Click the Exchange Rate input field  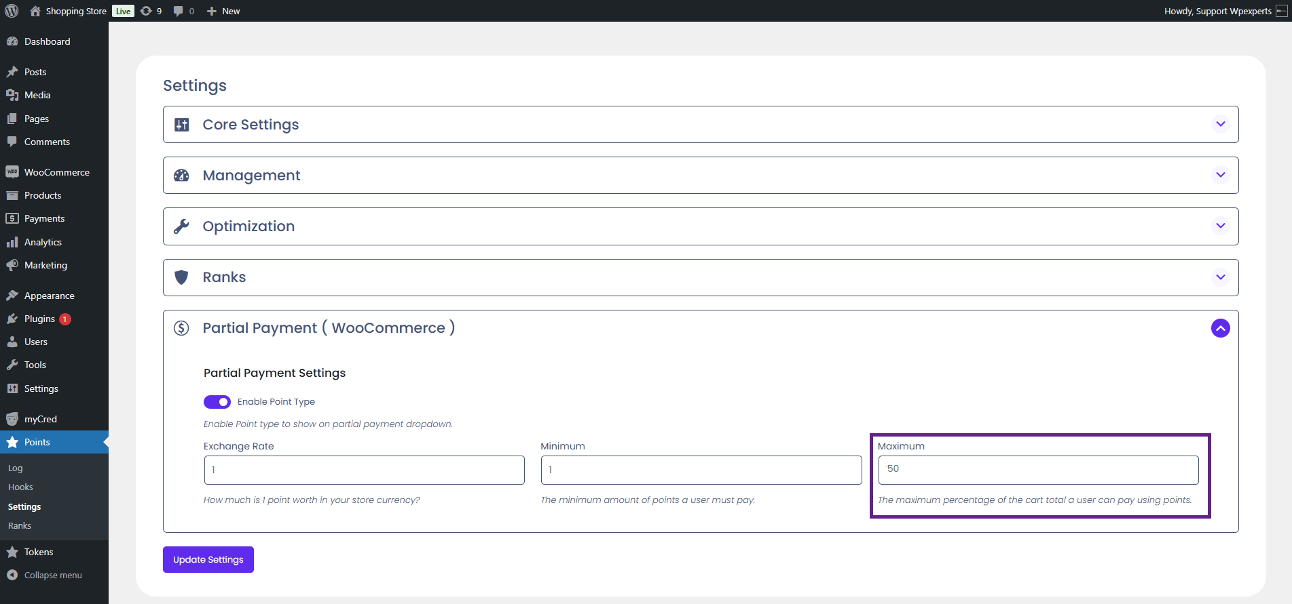[x=364, y=470]
